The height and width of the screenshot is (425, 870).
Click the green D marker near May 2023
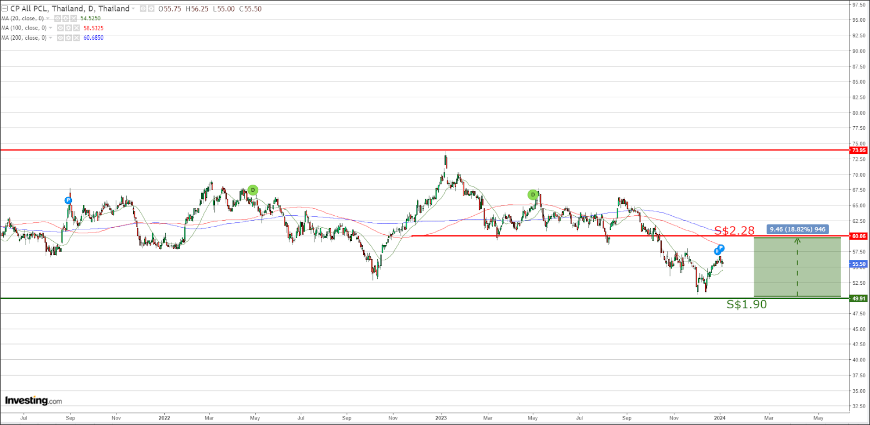[x=533, y=195]
